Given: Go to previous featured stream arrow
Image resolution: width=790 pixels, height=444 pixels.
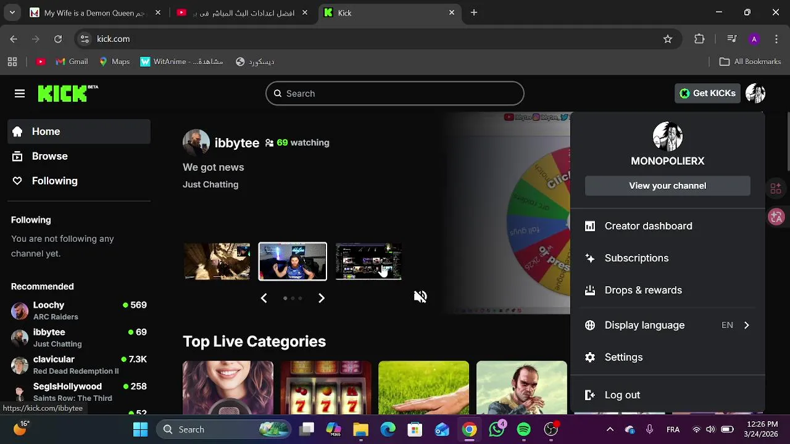Looking at the screenshot, I should [x=264, y=298].
